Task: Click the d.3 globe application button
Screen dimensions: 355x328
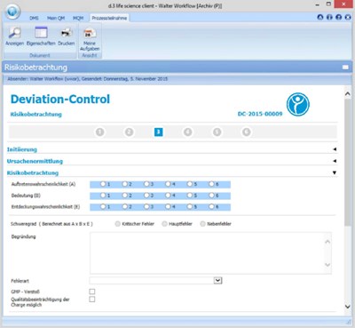Action: (x=12, y=12)
